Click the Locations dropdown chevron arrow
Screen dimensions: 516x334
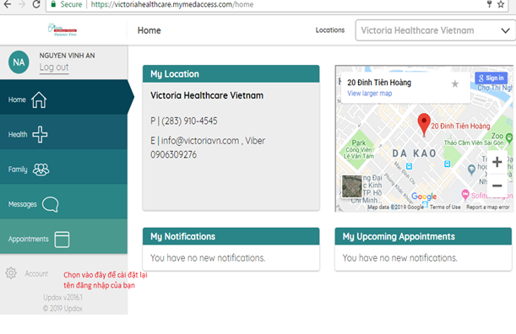point(505,30)
